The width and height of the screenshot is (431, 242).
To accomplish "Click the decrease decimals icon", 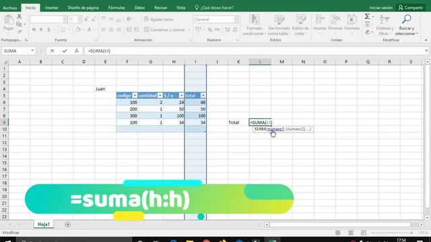I will (235, 30).
